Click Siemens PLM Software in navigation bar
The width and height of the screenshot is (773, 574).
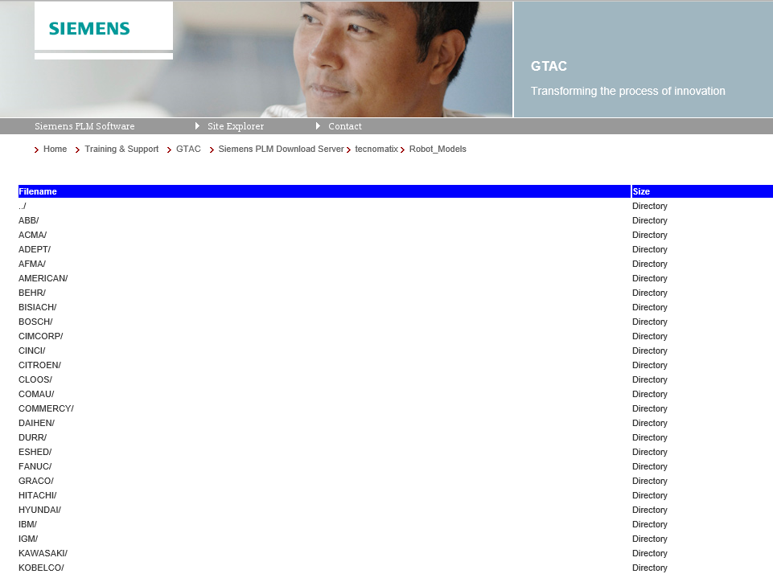tap(84, 126)
